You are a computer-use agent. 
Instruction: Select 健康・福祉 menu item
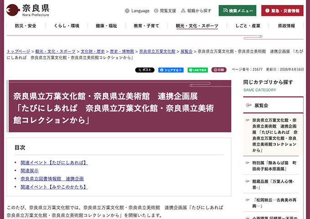tap(107, 26)
